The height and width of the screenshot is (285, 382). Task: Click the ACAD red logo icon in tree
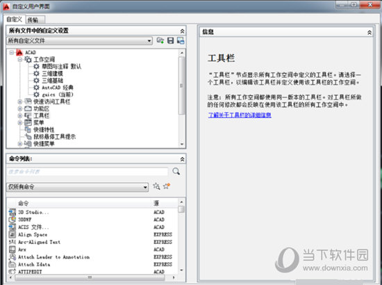[x=19, y=52]
